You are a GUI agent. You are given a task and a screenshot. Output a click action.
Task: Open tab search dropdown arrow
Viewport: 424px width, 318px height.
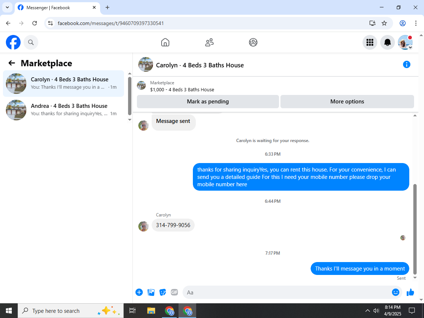tap(7, 8)
